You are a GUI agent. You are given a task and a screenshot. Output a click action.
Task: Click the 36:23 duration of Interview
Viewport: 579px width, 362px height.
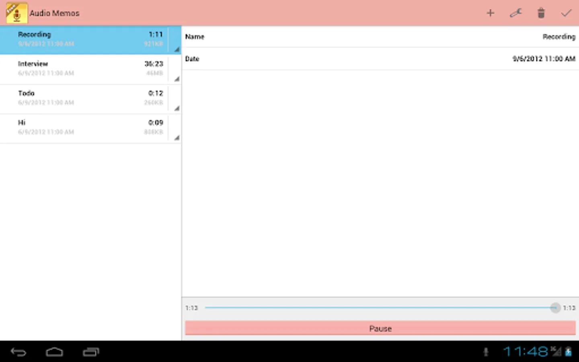pyautogui.click(x=154, y=64)
